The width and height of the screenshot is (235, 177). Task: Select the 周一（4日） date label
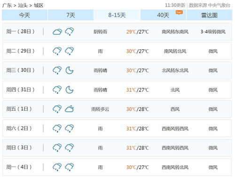pyautogui.click(x=19, y=167)
